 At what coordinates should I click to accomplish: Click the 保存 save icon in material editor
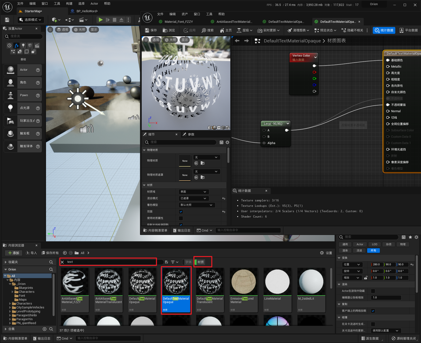click(147, 30)
